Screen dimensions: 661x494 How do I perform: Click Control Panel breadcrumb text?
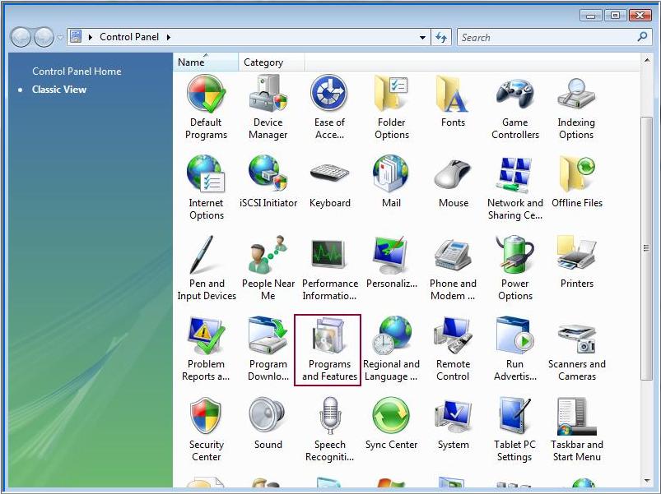click(x=129, y=37)
